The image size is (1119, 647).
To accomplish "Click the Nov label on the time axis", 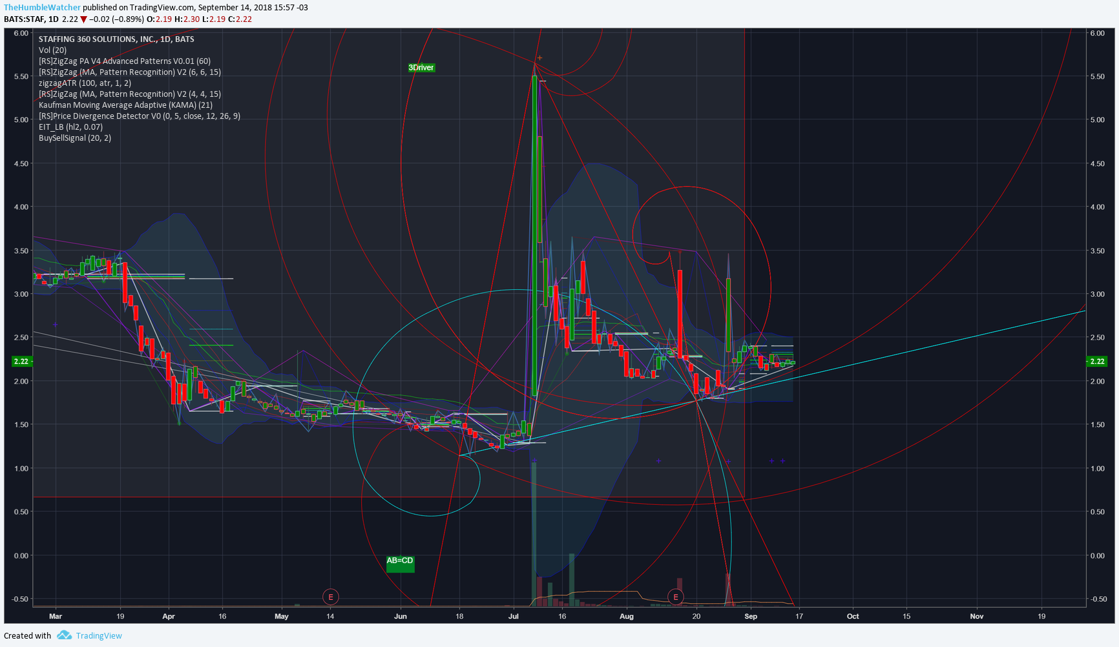I will [x=977, y=617].
